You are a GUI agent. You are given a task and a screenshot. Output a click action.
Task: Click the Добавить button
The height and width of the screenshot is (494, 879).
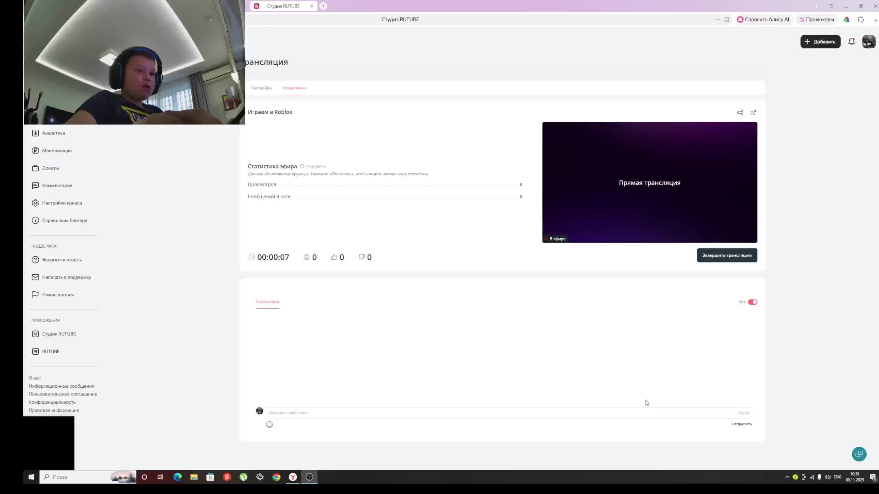820,42
